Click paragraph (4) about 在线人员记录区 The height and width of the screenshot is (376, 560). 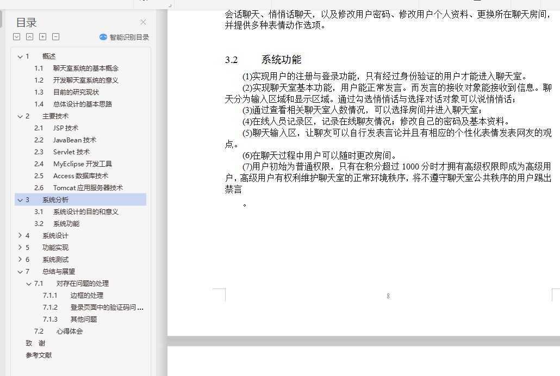[376, 121]
